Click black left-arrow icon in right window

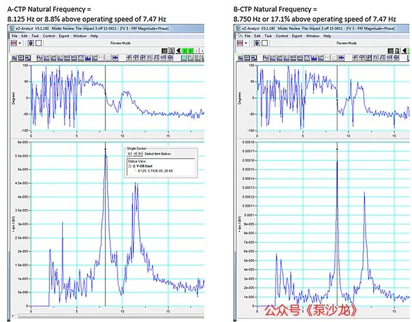[404, 51]
